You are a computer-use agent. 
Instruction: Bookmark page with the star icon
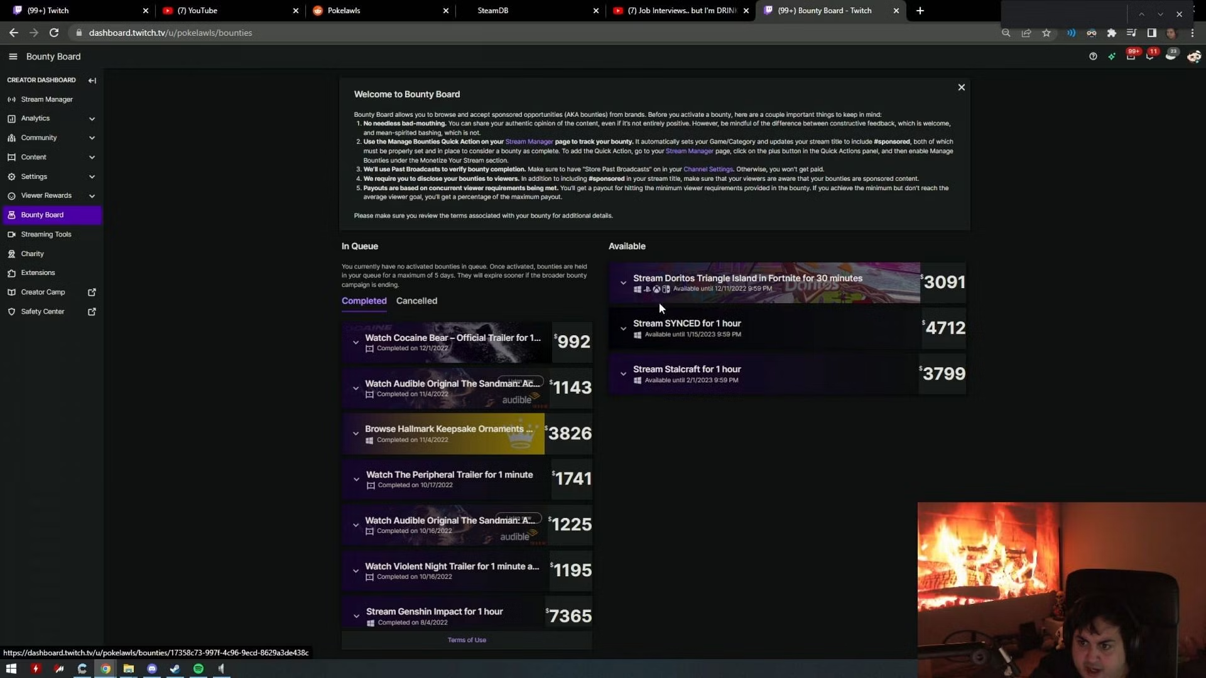click(1046, 33)
